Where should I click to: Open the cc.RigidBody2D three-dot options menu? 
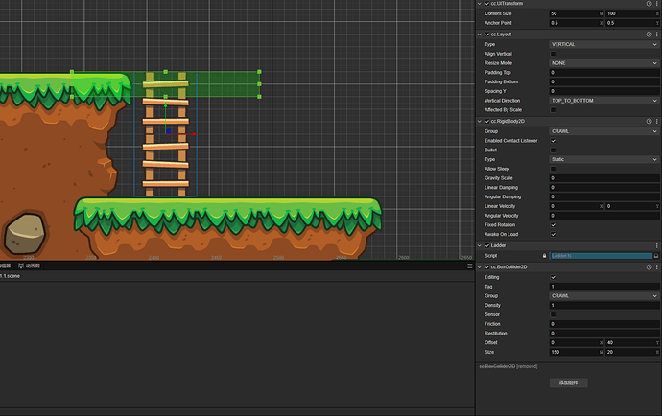tap(655, 121)
